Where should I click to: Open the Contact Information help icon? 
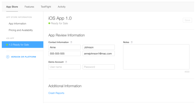click(71, 42)
